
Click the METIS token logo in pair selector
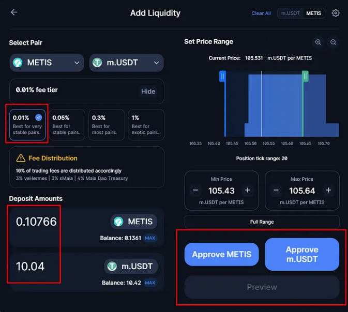point(18,63)
